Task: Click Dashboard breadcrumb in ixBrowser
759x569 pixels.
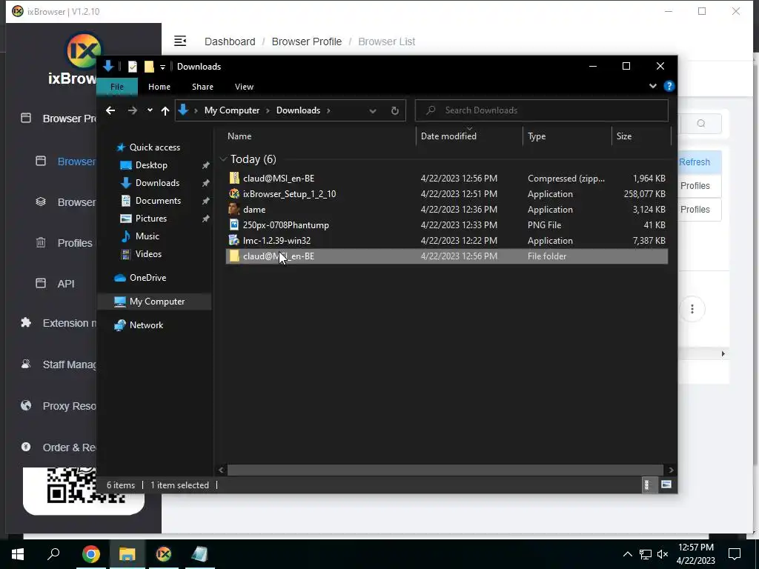Action: (230, 41)
